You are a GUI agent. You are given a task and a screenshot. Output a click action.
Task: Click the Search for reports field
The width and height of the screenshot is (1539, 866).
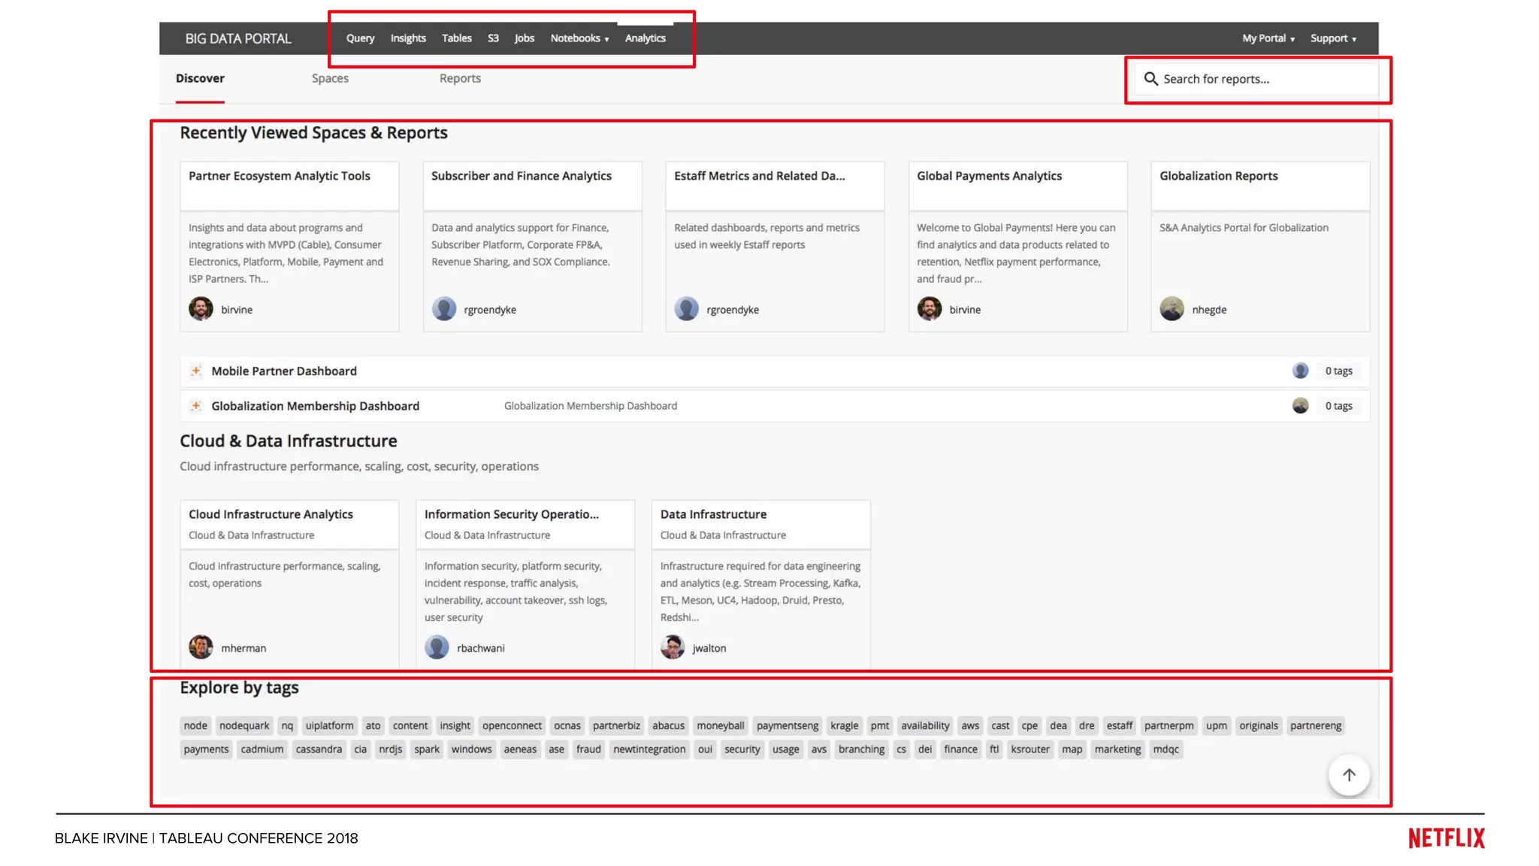[x=1262, y=79]
